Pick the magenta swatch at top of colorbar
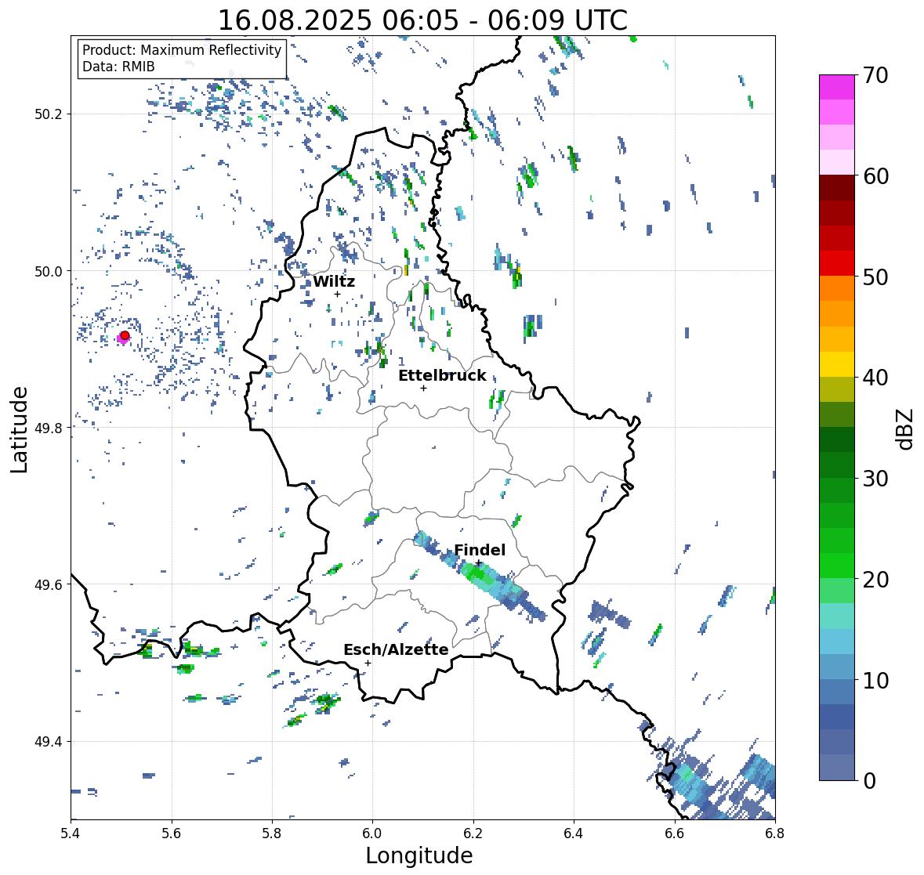 [837, 87]
